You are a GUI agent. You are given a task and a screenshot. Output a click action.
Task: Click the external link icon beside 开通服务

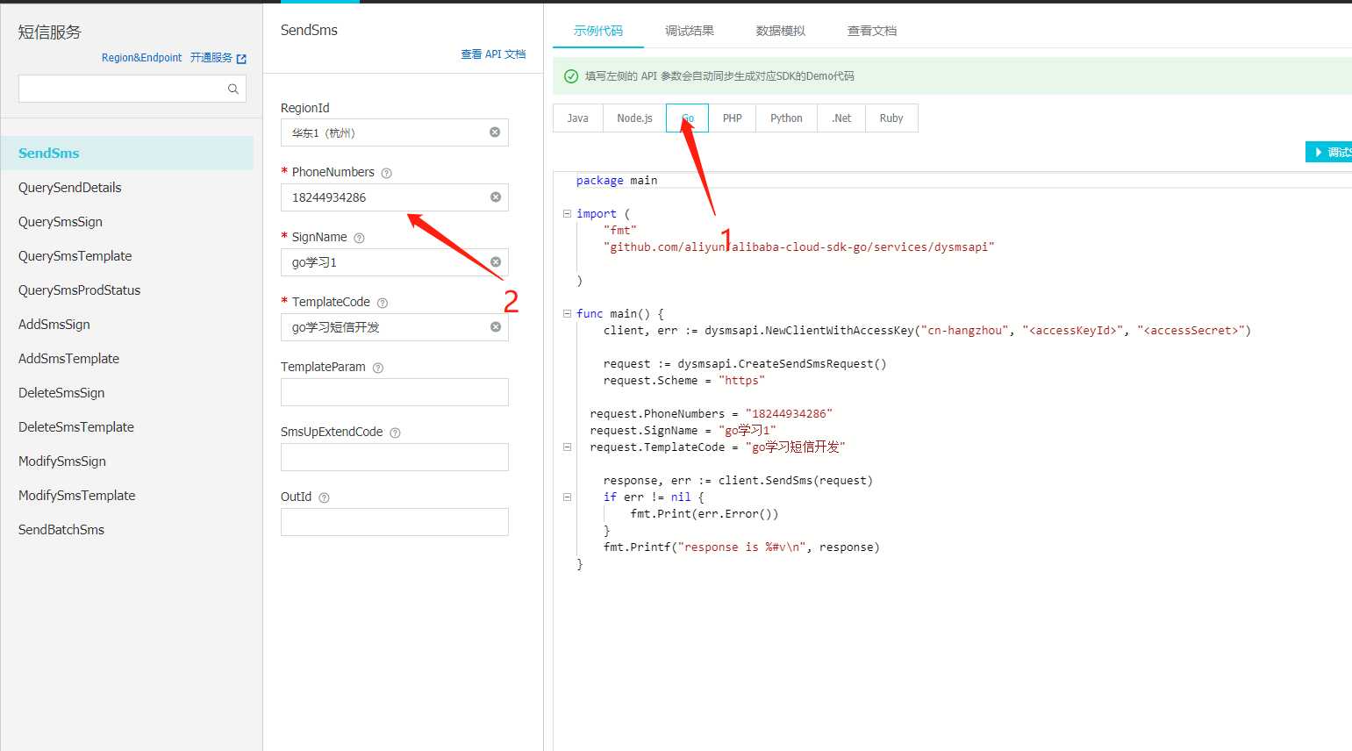[241, 59]
